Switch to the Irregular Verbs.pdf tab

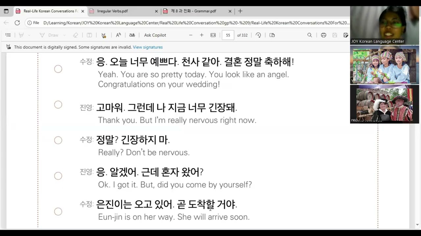[123, 11]
